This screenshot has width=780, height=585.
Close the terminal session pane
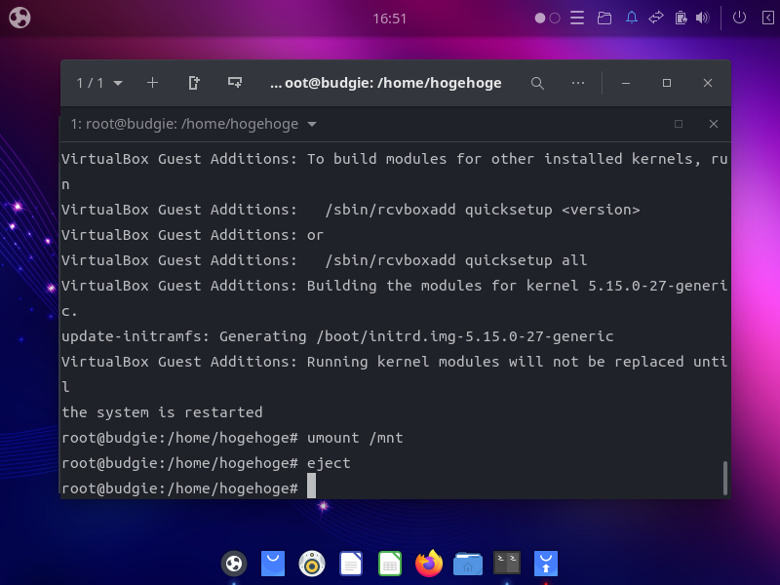point(714,124)
